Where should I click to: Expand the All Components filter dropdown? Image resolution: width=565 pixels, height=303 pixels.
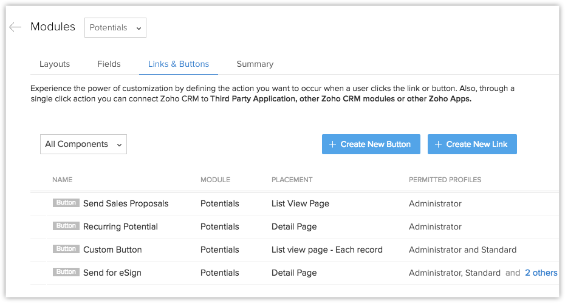pos(83,145)
